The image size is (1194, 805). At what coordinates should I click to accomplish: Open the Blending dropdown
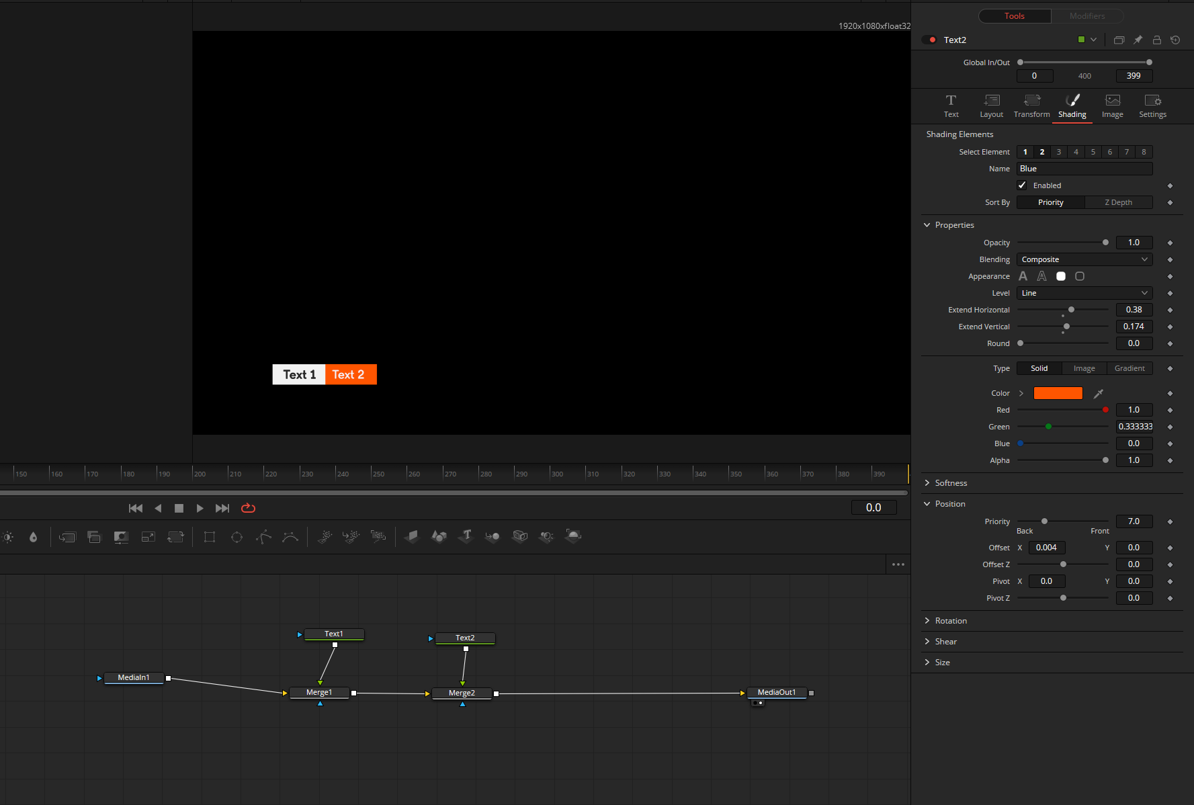click(1084, 259)
